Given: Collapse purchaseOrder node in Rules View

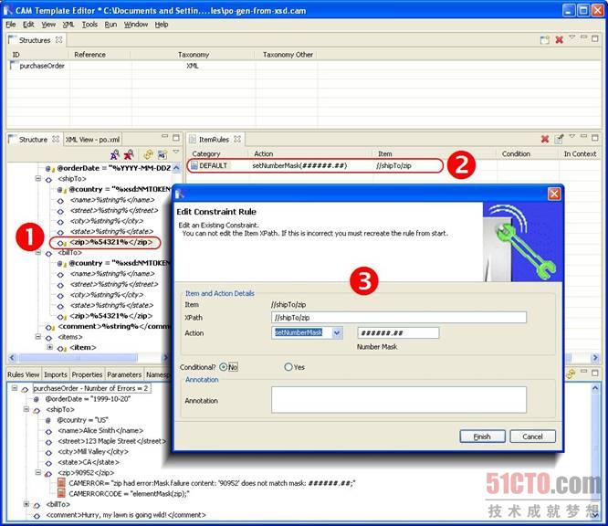Looking at the screenshot, I should (x=15, y=388).
